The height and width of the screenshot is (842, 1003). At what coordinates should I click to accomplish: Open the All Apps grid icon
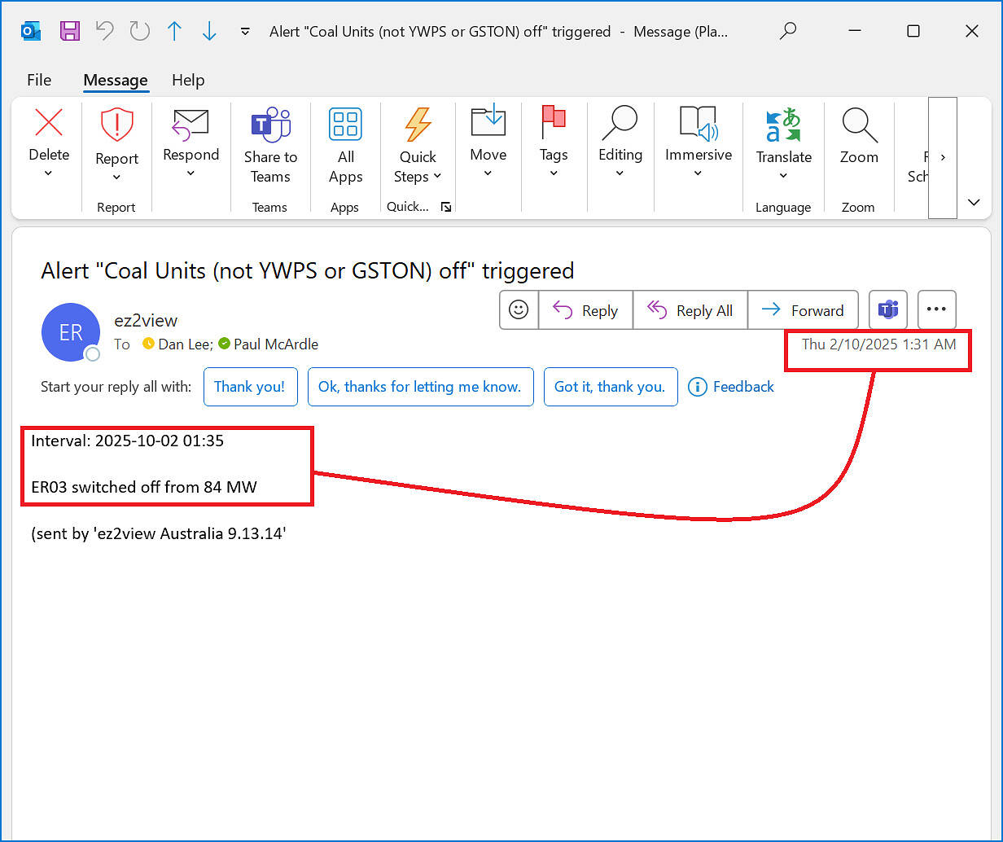345,125
